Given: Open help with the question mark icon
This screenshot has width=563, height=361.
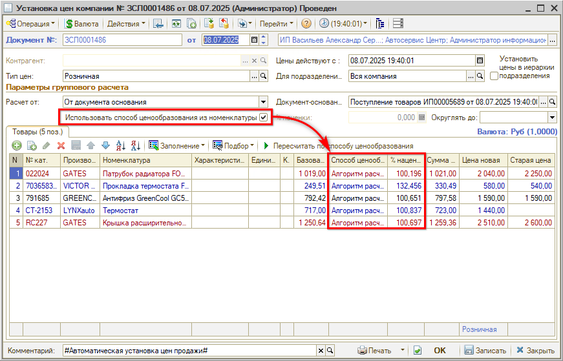Looking at the screenshot, I should pyautogui.click(x=306, y=24).
